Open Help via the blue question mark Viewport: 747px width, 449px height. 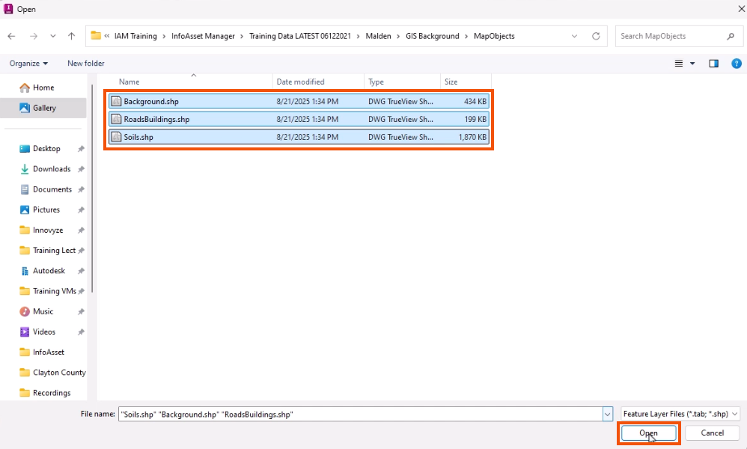[737, 63]
